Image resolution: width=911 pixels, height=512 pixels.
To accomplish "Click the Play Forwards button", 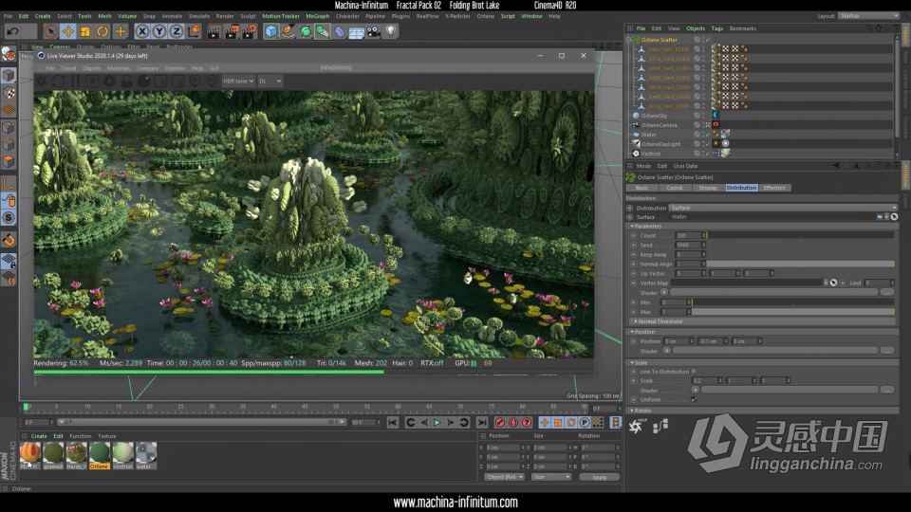I will point(437,423).
